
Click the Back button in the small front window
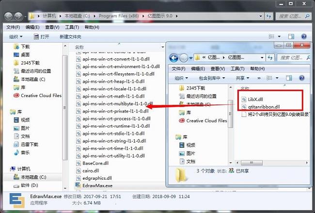click(x=174, y=58)
